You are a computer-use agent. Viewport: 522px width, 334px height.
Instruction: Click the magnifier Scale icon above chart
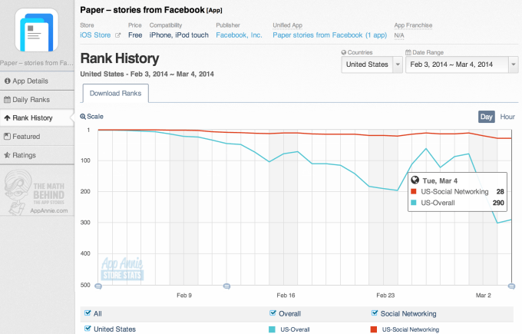click(x=84, y=117)
